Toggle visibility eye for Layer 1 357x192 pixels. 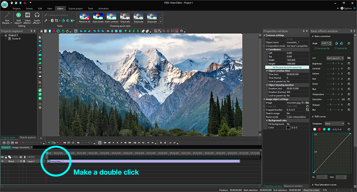[x=2, y=162]
